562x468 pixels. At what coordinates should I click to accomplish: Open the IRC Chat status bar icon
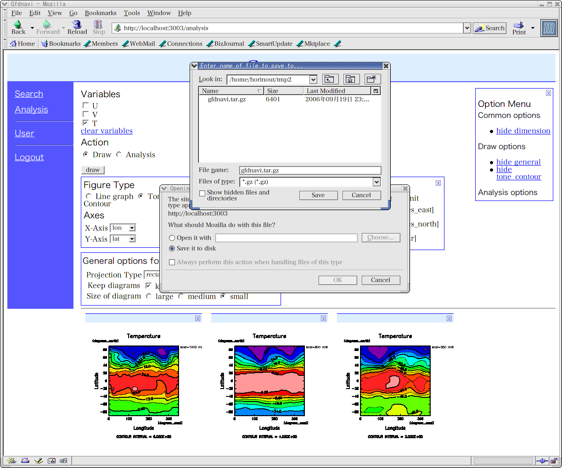click(x=64, y=461)
